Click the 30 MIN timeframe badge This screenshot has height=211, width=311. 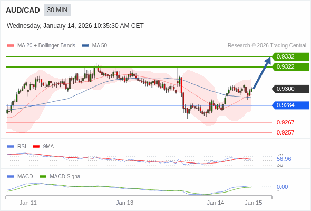tap(57, 10)
